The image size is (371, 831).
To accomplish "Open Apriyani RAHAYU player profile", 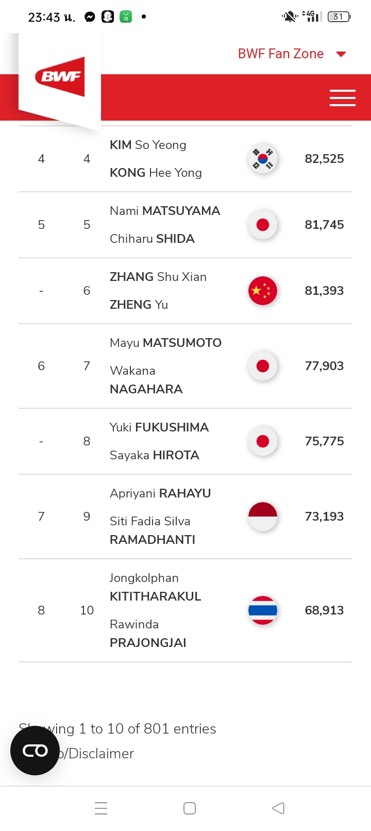I will (x=160, y=493).
